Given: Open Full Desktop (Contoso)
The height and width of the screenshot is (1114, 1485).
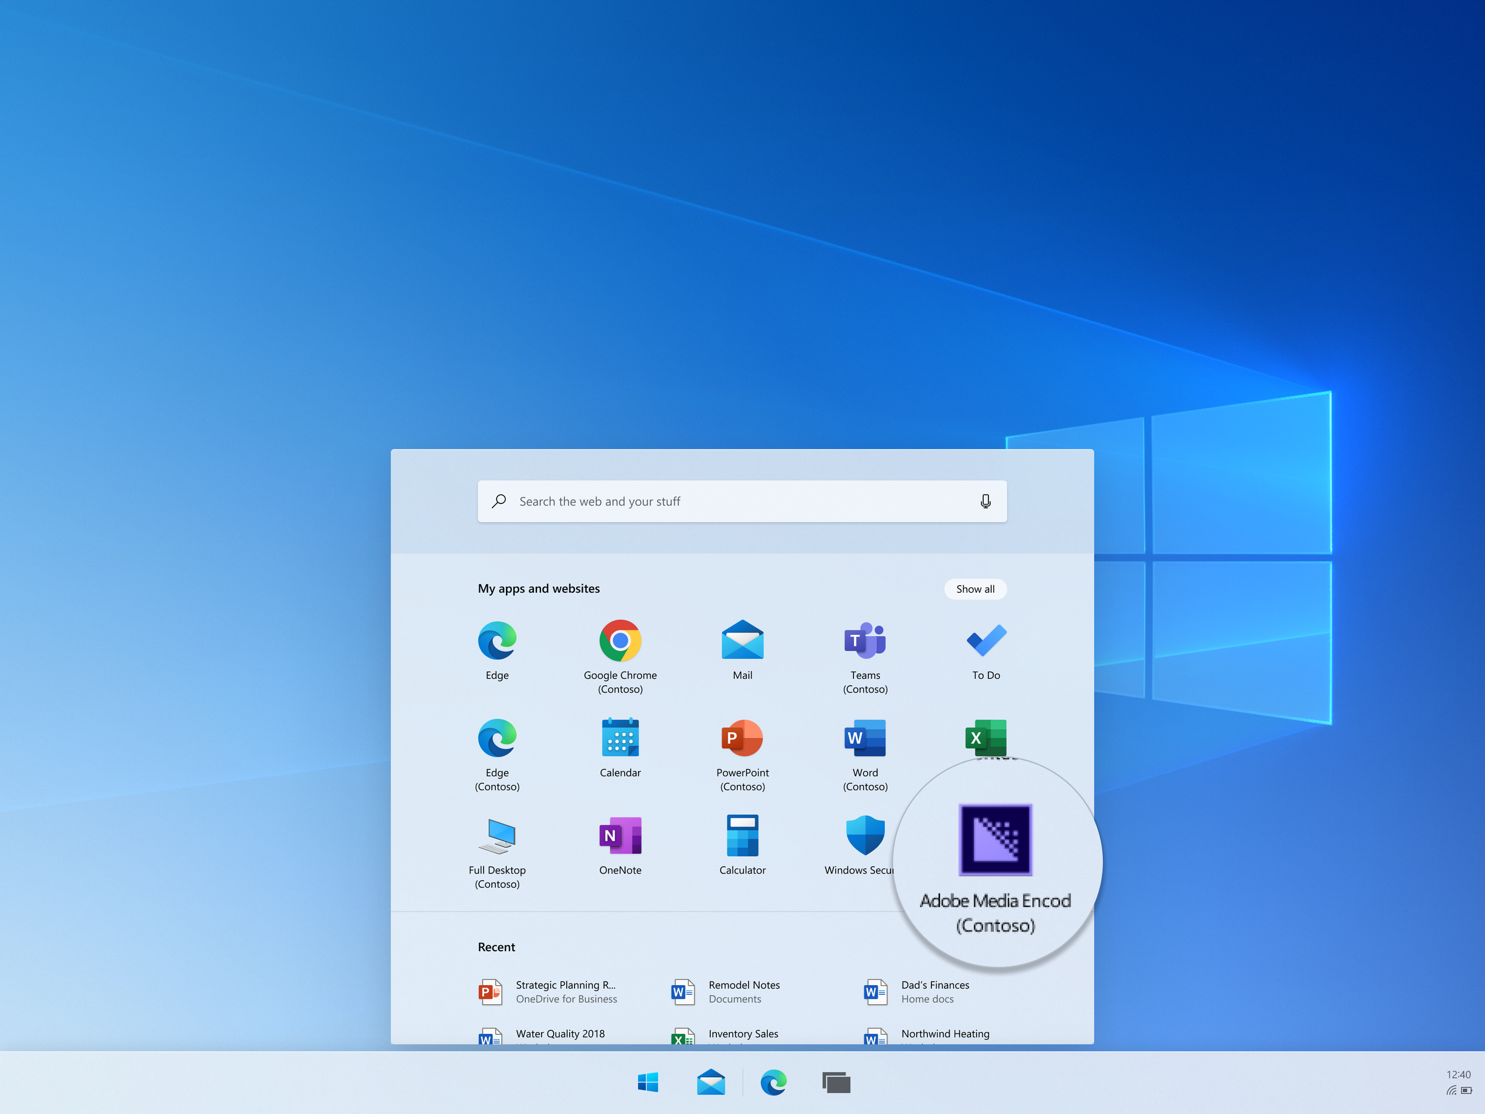Looking at the screenshot, I should tap(497, 835).
